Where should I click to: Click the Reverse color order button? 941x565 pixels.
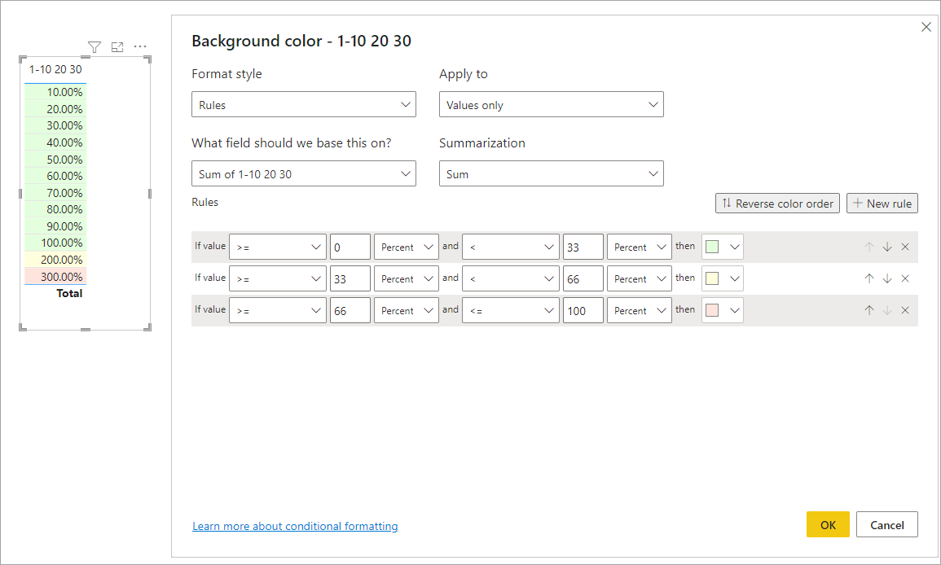point(777,204)
